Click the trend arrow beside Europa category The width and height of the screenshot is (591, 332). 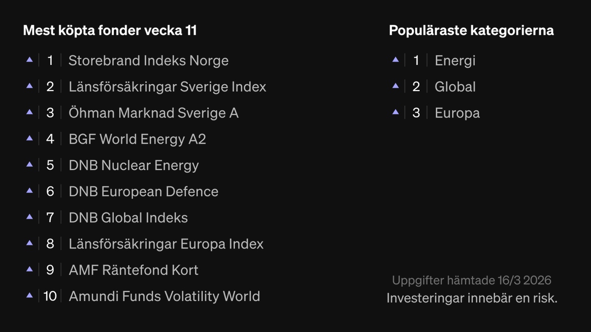point(395,112)
